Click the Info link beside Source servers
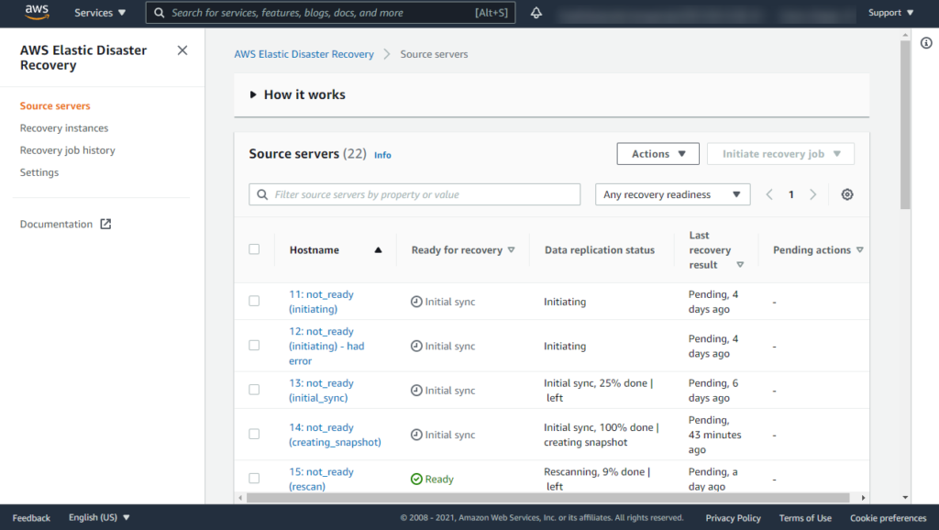The image size is (939, 530). pos(382,154)
